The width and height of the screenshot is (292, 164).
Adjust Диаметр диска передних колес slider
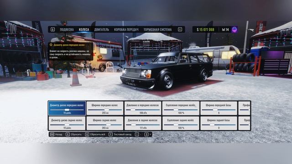pos(67,110)
